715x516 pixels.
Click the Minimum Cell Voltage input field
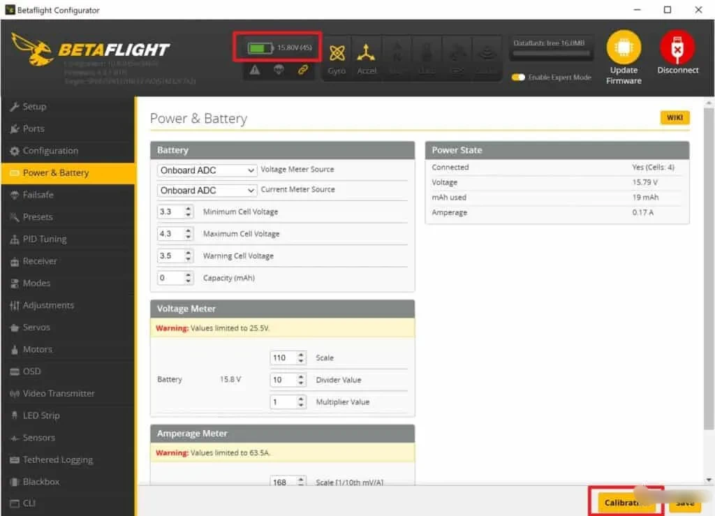pyautogui.click(x=175, y=212)
